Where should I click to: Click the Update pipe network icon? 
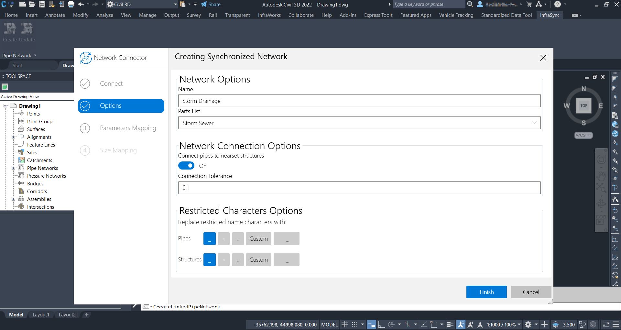27,29
